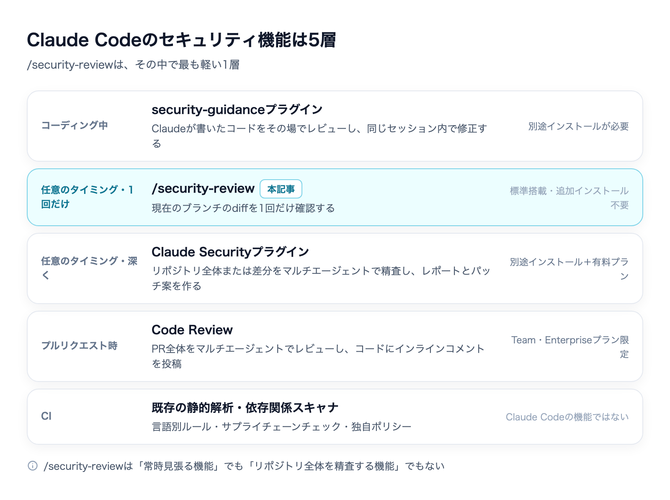The height and width of the screenshot is (500, 670).
Task: Click the title 'Claude Codeのセキュリティ機能は5層'
Action: [x=181, y=40]
